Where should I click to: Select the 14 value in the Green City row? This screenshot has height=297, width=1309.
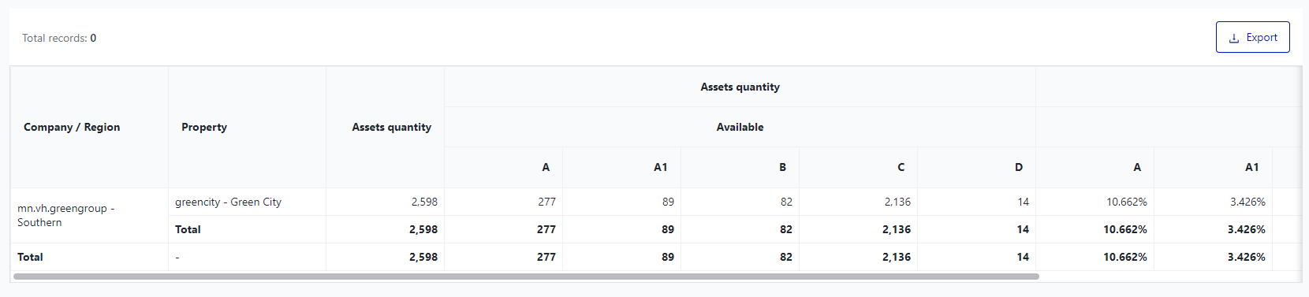coord(1023,202)
